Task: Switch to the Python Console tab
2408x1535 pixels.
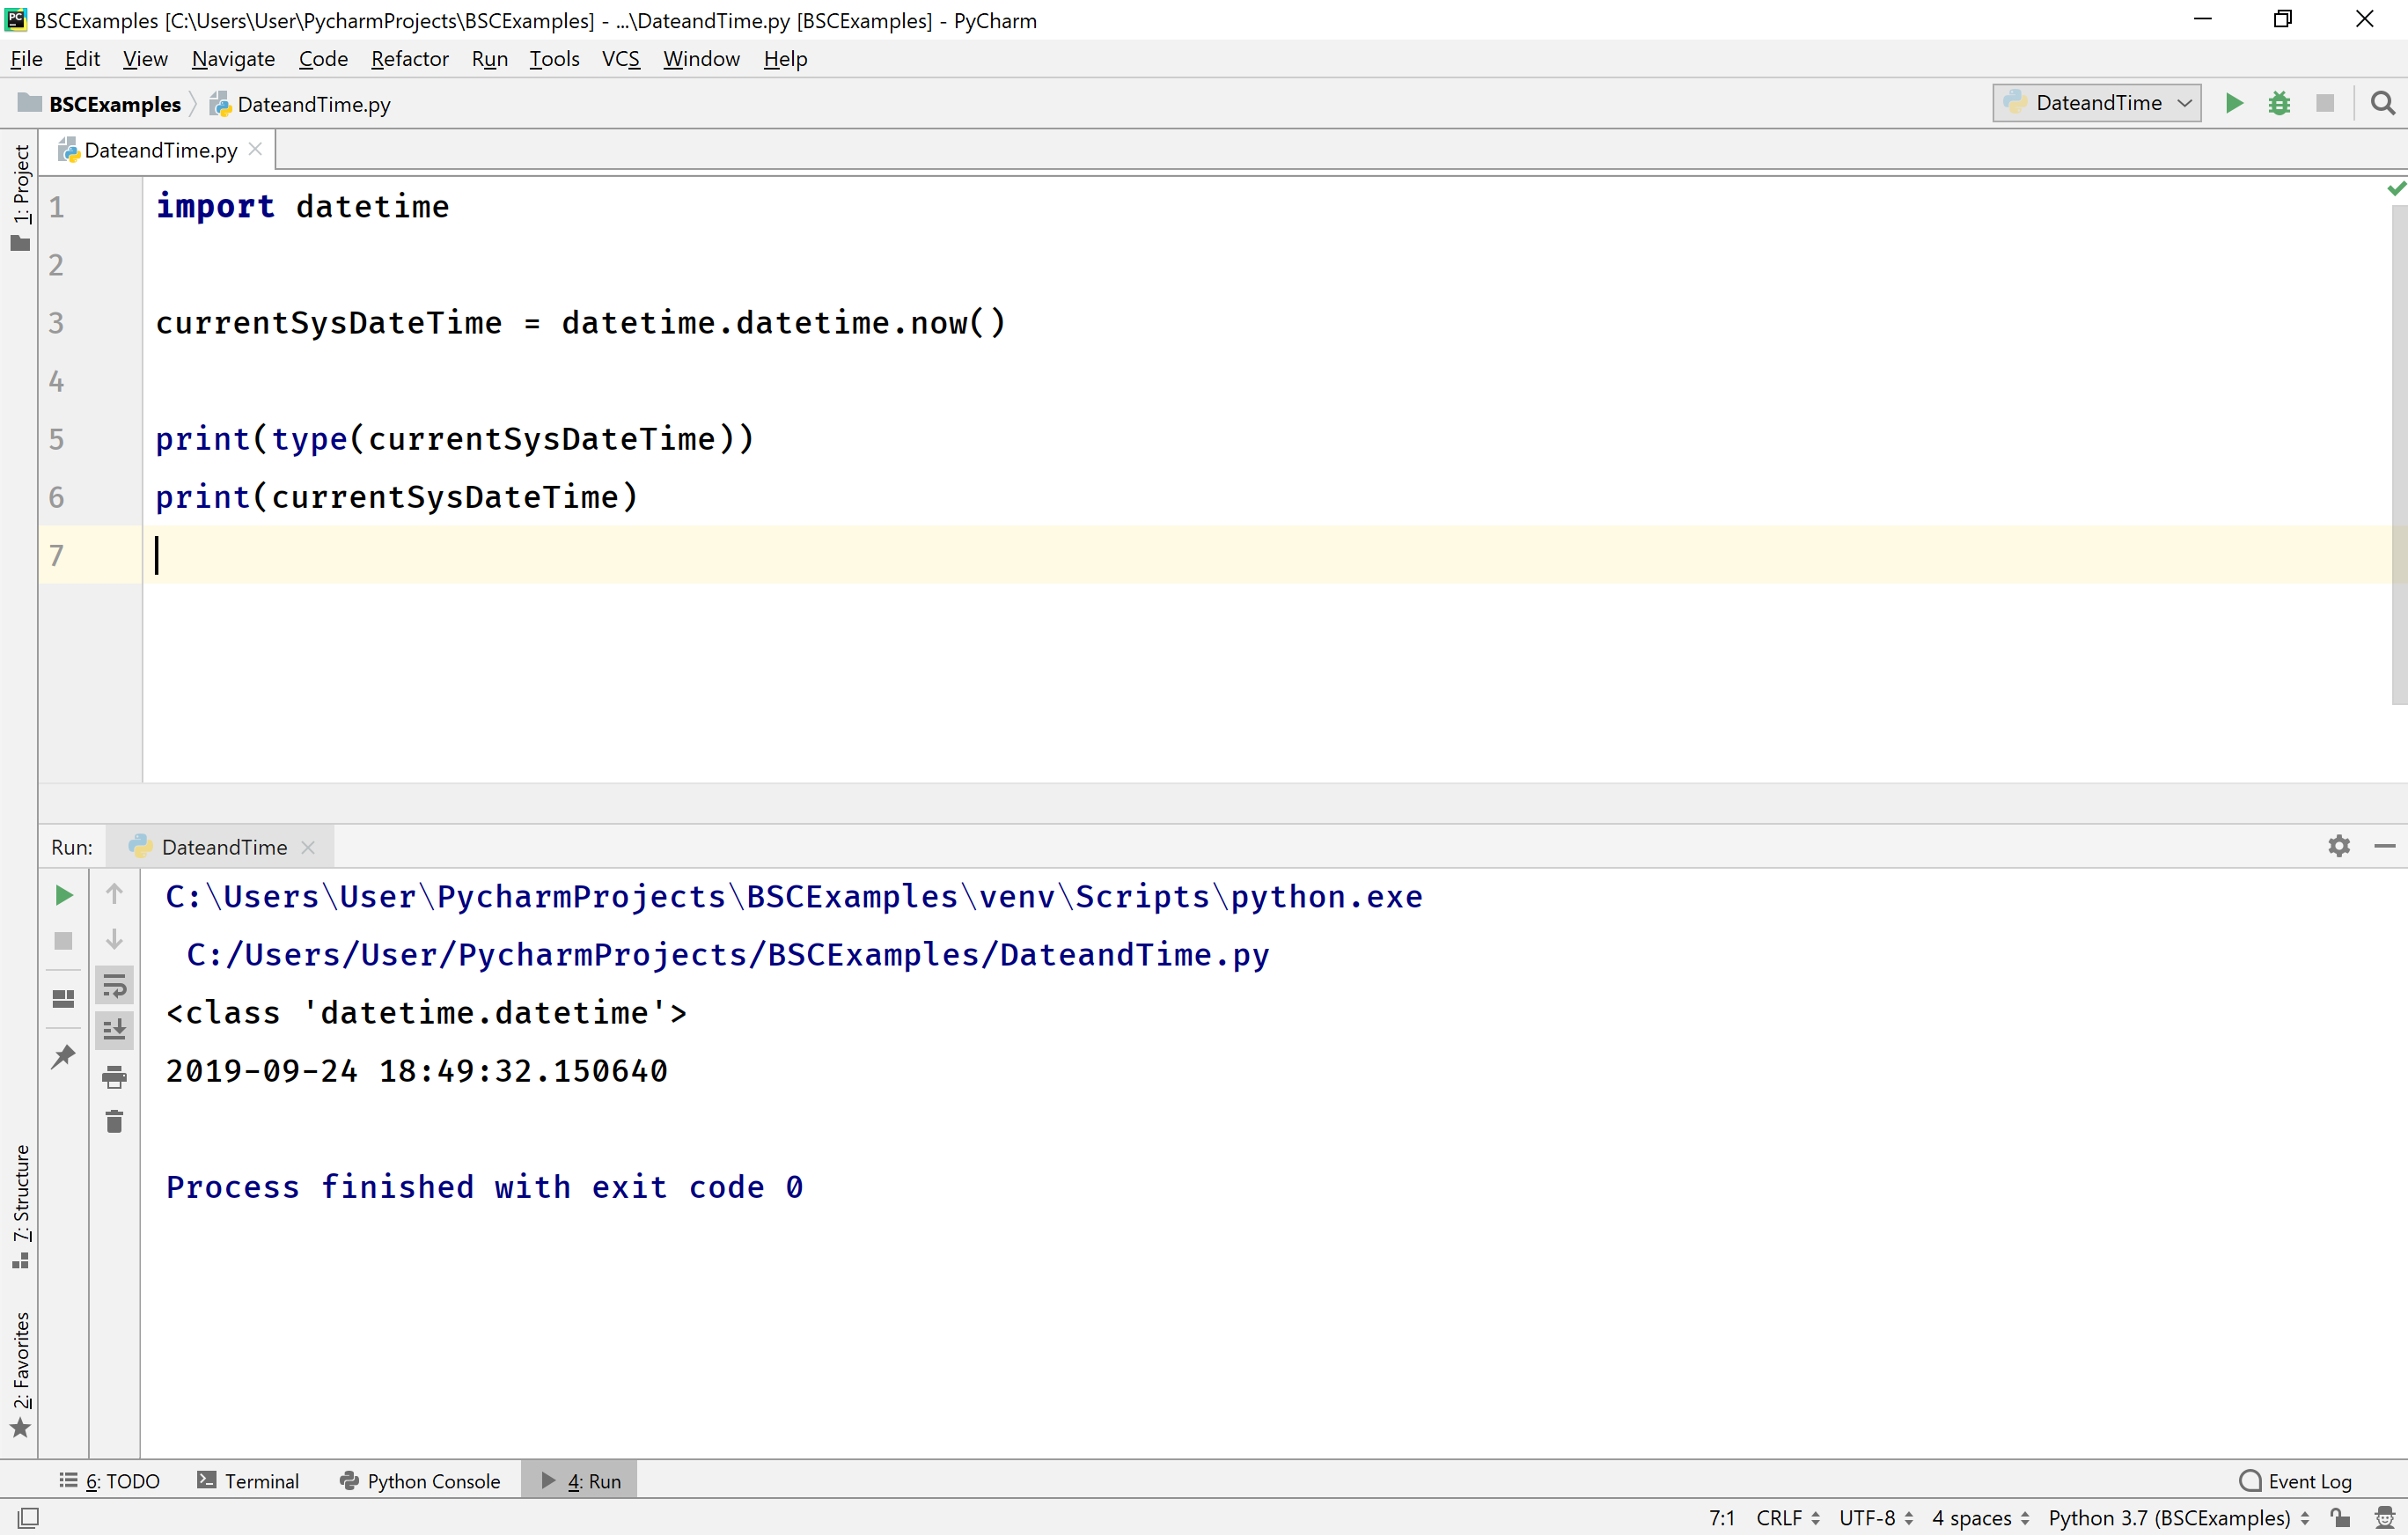Action: coord(420,1481)
